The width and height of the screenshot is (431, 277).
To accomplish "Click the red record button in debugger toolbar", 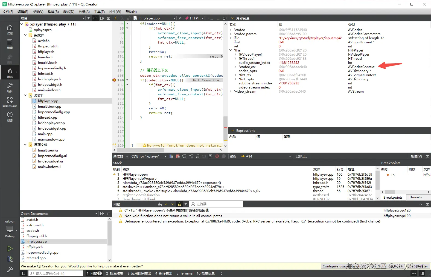I will point(217,156).
